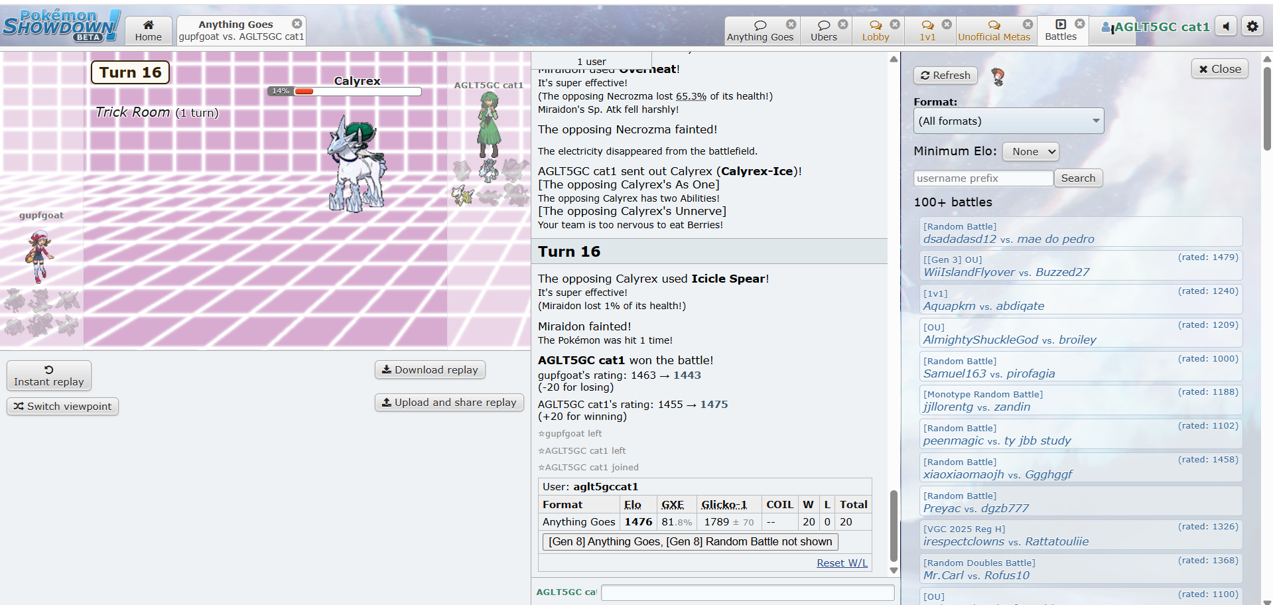1273x605 pixels.
Task: Open the Format selector dropdown
Action: pos(1008,121)
